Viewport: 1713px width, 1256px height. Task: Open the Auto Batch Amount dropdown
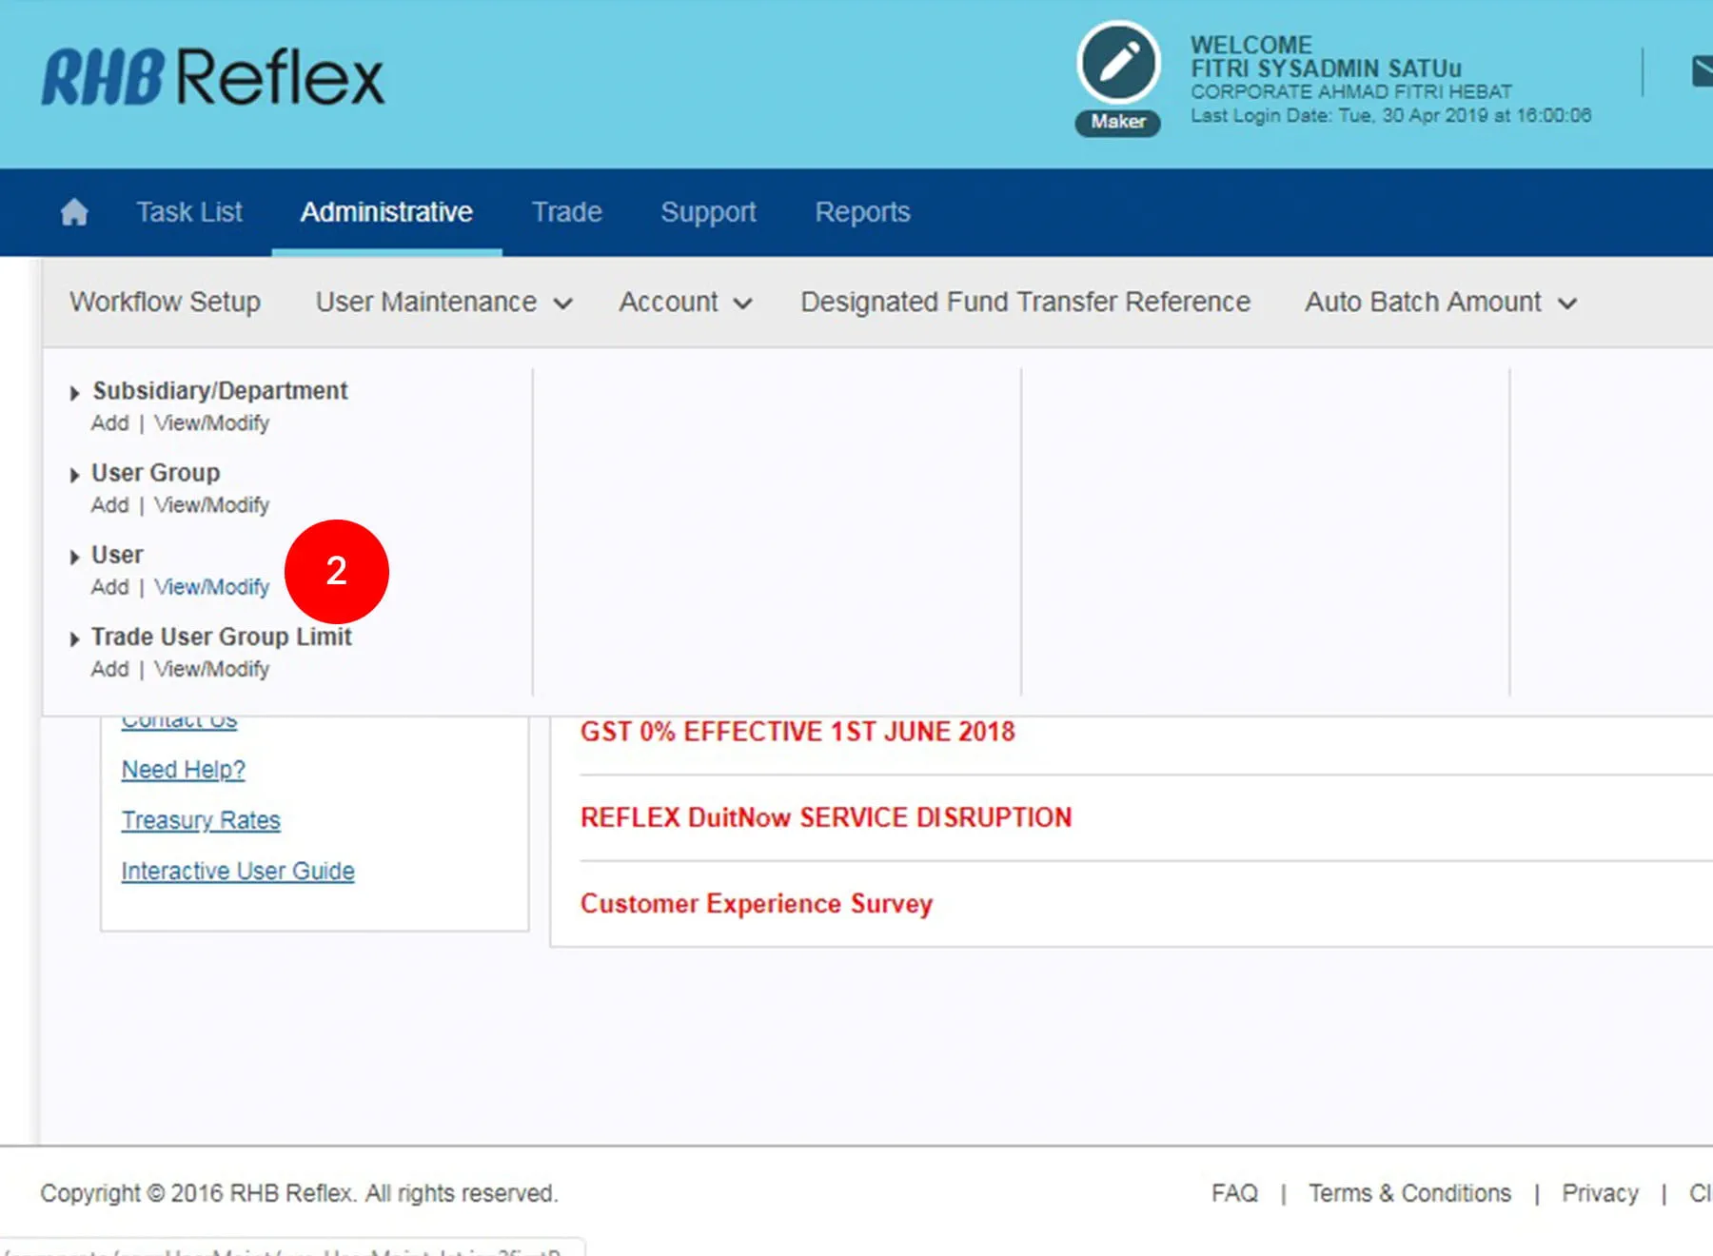pyautogui.click(x=1440, y=303)
